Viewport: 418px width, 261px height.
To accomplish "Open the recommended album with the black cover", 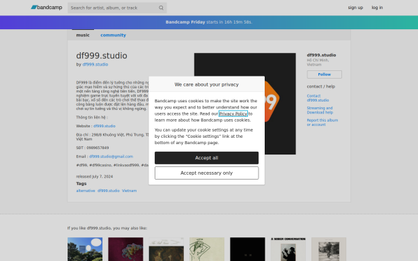I will point(247,249).
